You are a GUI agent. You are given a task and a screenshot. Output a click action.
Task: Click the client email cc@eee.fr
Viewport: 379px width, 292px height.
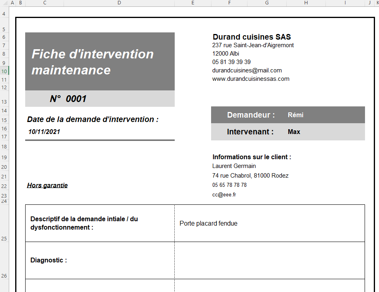tap(224, 194)
